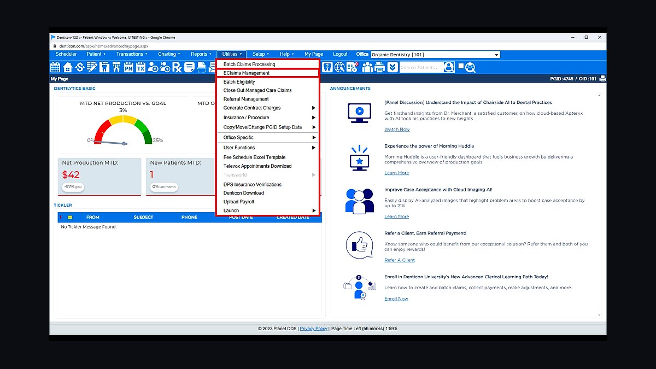Tick the checkbox next to patient search
This screenshot has height=369, width=656.
(461, 66)
